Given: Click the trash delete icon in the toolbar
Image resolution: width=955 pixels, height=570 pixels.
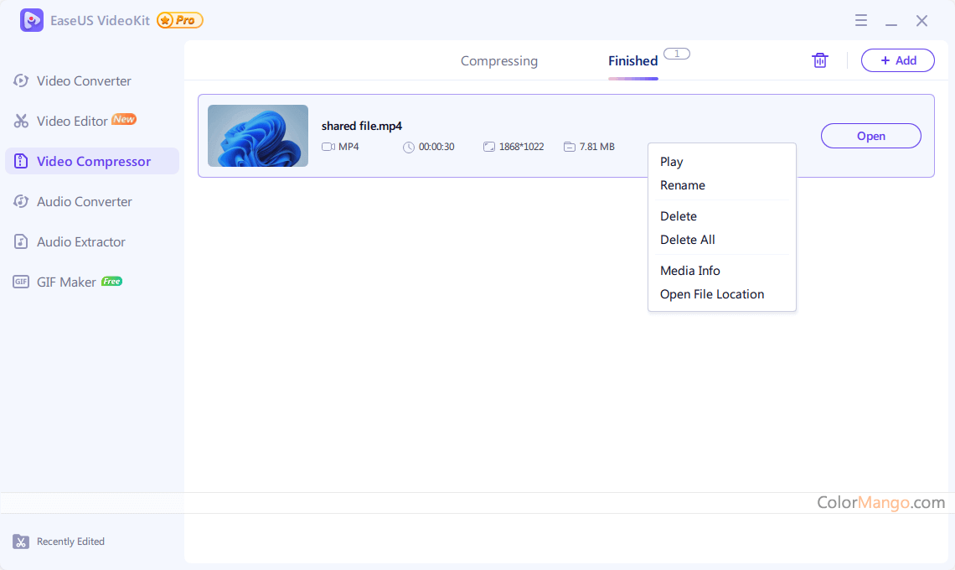Looking at the screenshot, I should [820, 60].
